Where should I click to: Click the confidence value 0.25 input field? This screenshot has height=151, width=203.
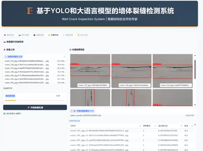coord(58,96)
